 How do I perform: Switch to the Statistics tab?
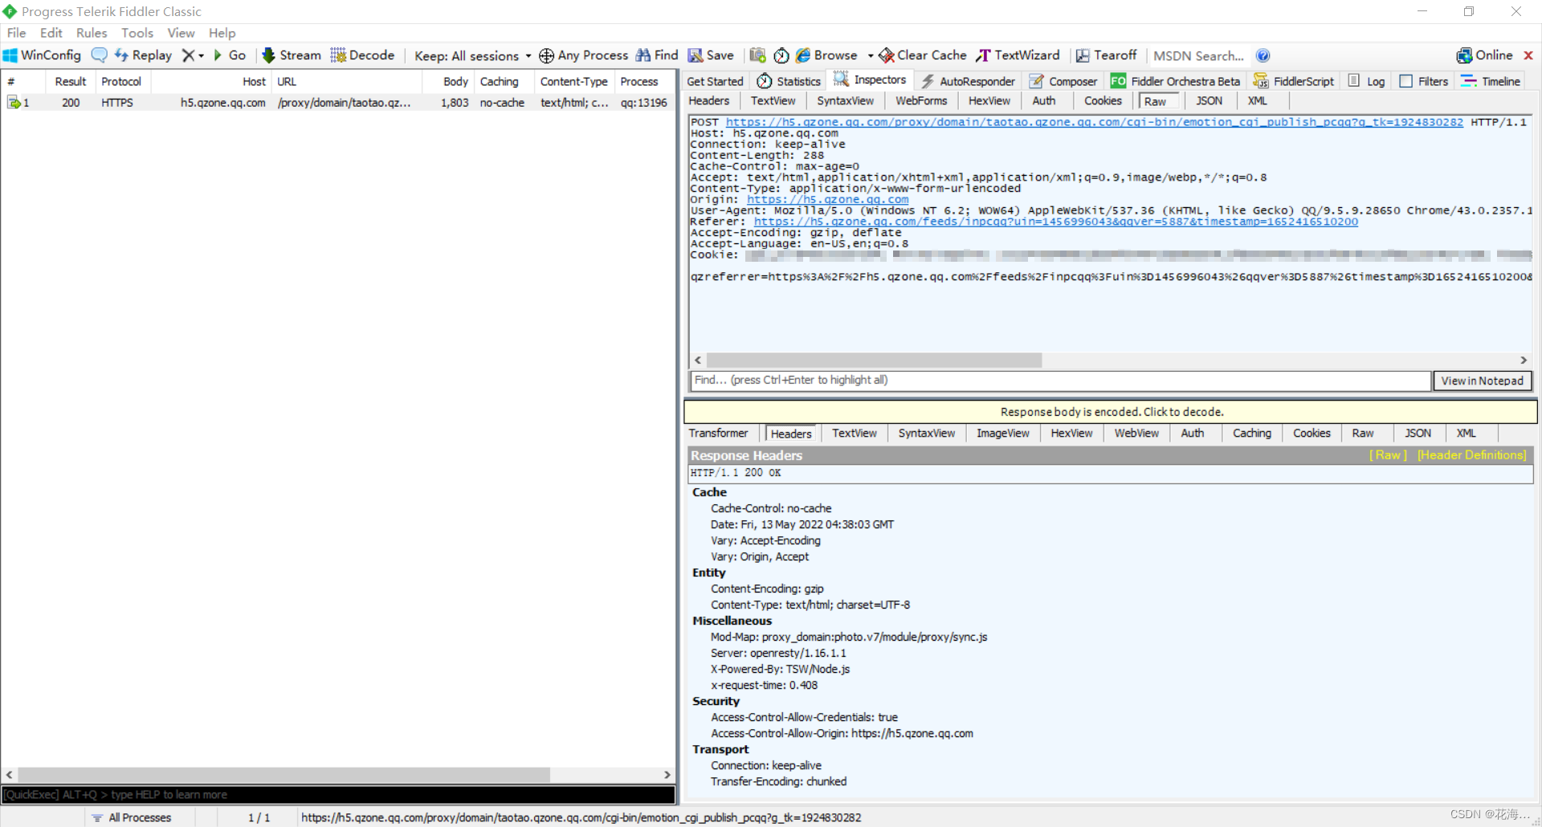(789, 81)
